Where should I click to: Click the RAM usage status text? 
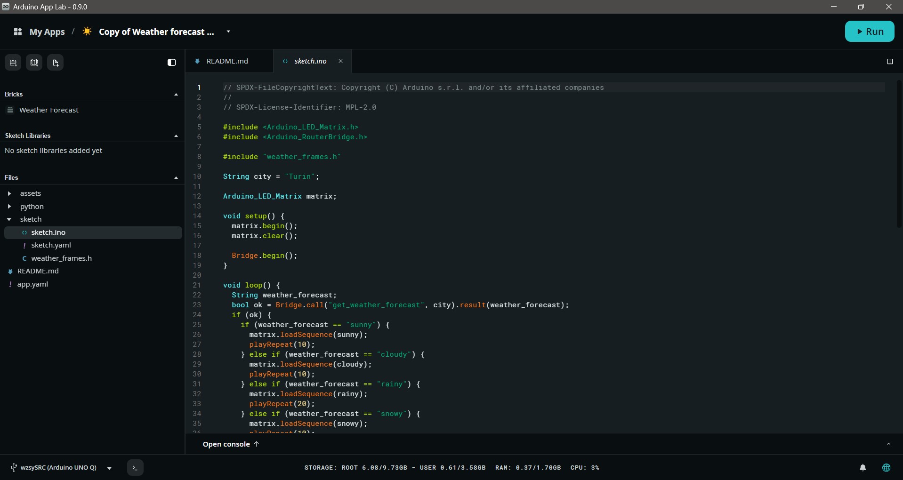(528, 468)
